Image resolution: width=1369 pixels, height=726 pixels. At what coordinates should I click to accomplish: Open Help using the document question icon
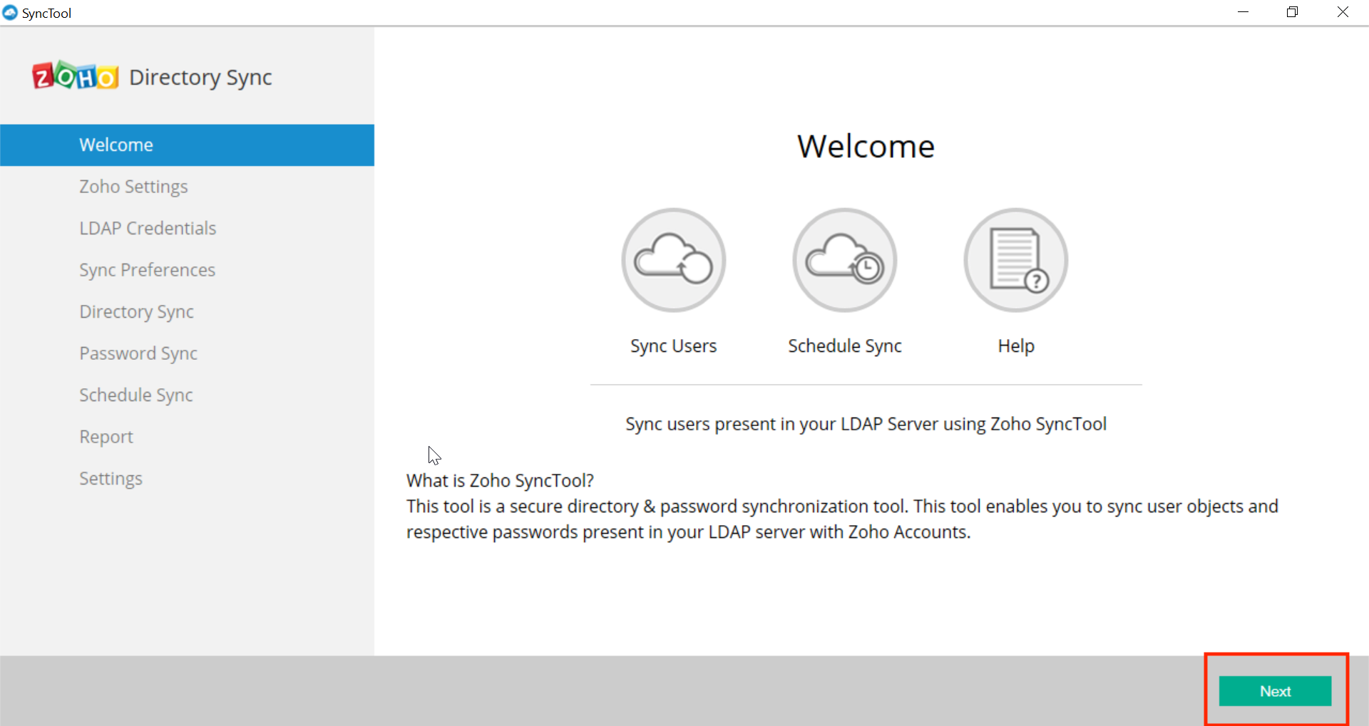coord(1015,260)
